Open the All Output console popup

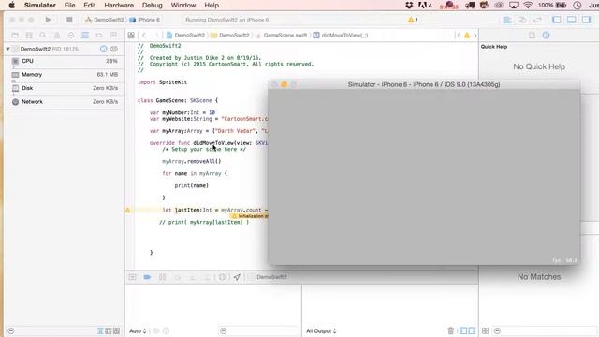pos(321,330)
